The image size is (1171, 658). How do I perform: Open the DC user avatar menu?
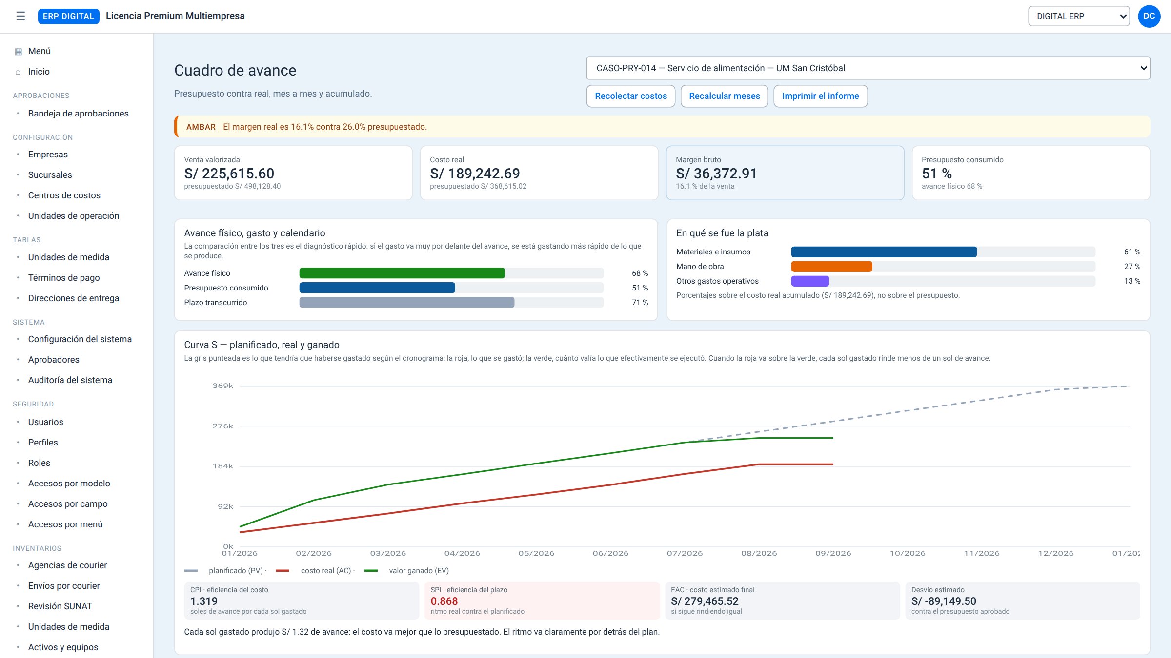(x=1149, y=16)
